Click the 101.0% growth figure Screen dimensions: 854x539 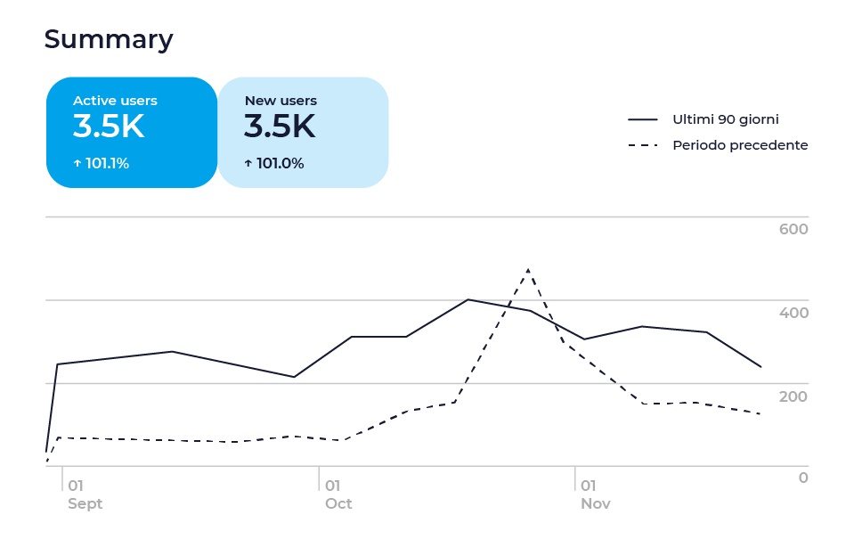point(280,164)
